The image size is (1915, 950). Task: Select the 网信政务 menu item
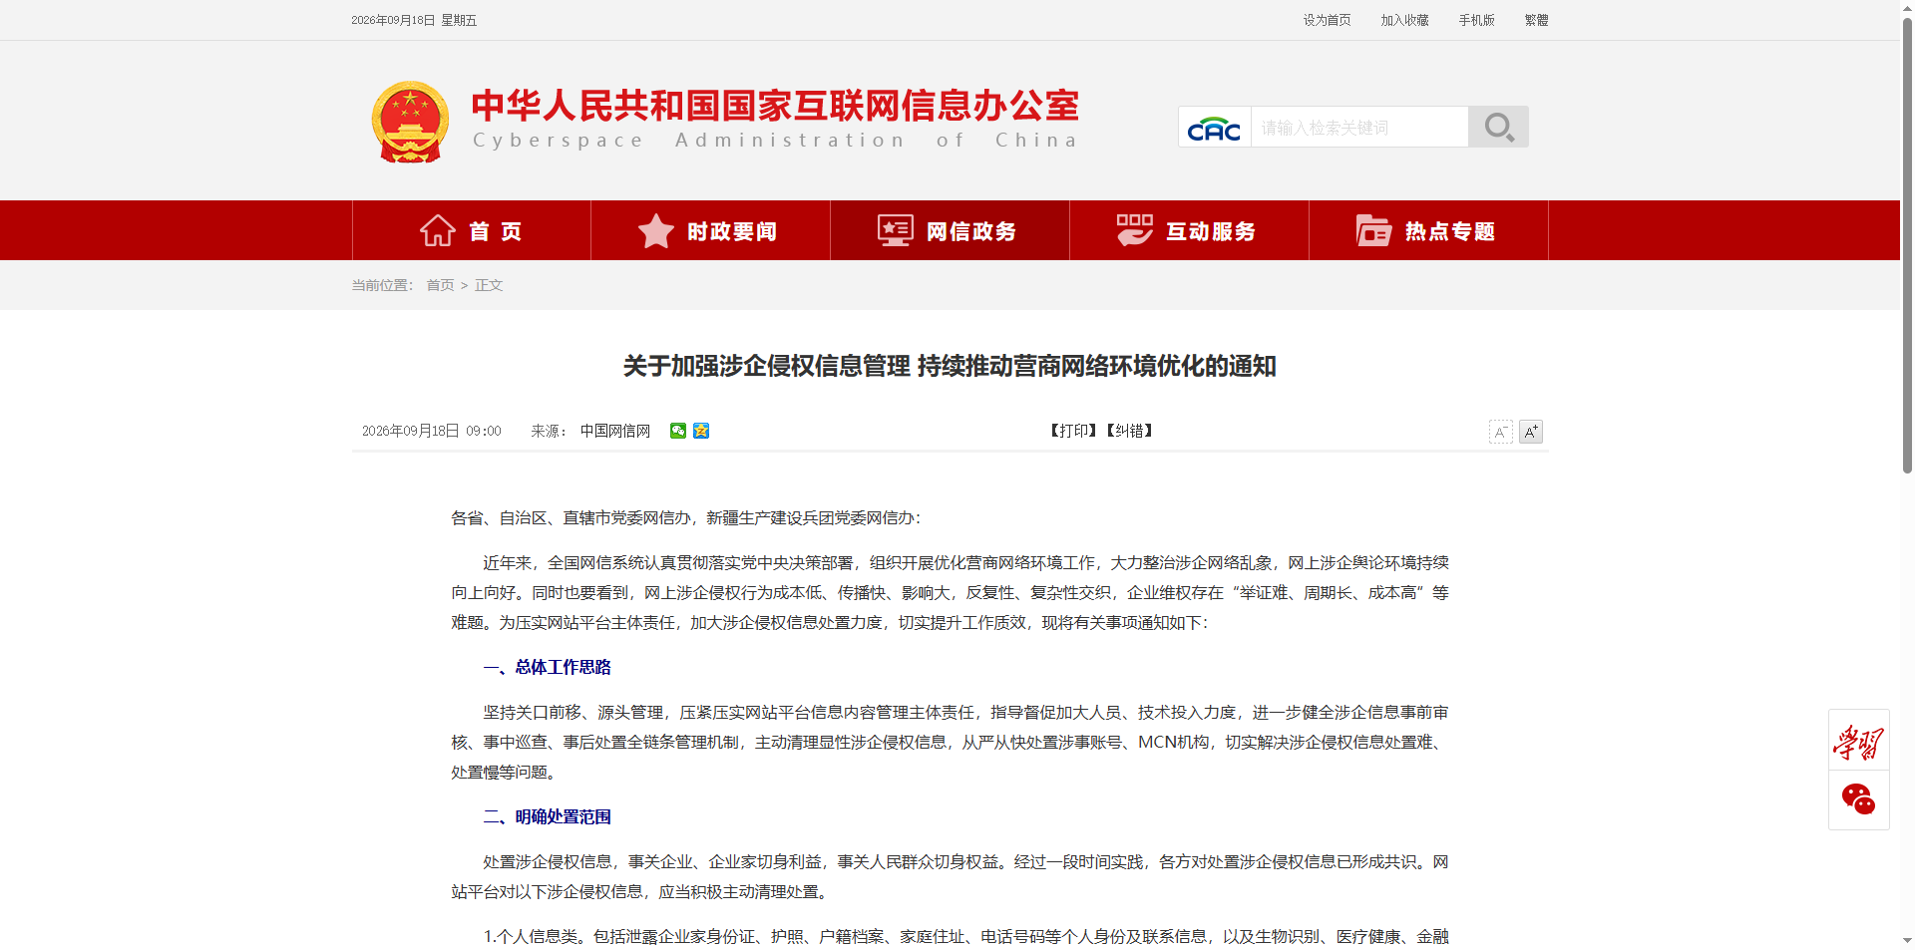click(x=950, y=230)
